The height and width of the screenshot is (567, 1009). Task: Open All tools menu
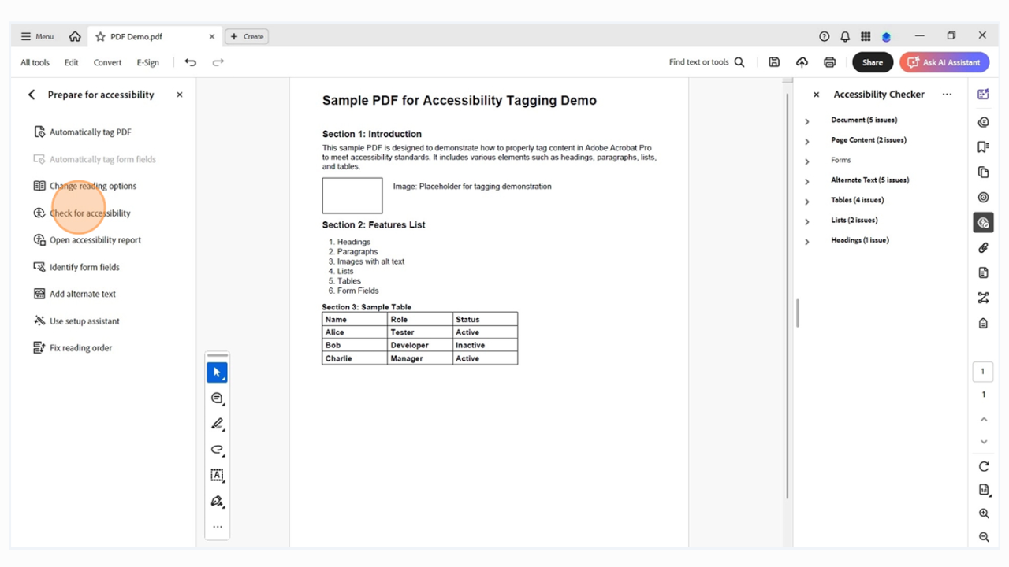35,62
